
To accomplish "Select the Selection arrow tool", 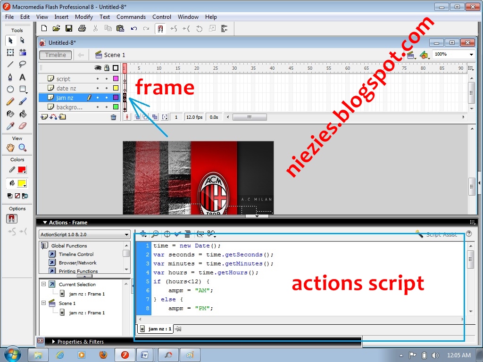I will pyautogui.click(x=10, y=41).
